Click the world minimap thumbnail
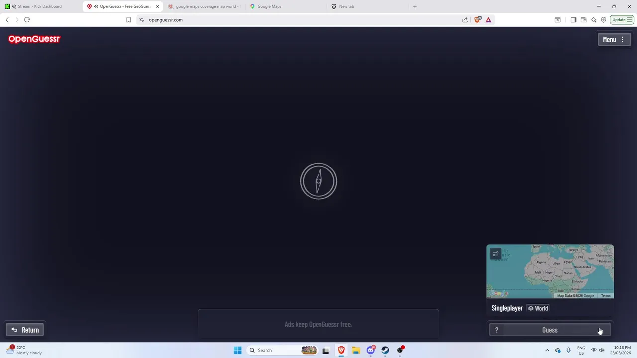Image resolution: width=637 pixels, height=358 pixels. click(x=550, y=271)
